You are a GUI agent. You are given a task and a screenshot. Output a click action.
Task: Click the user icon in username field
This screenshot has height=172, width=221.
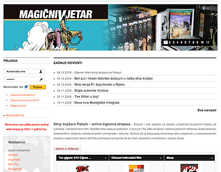pos(41,71)
